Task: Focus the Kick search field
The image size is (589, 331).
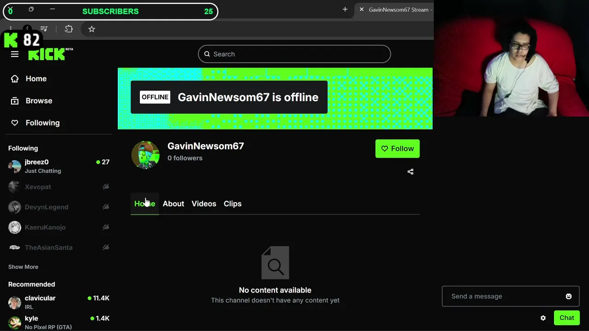Action: [294, 54]
